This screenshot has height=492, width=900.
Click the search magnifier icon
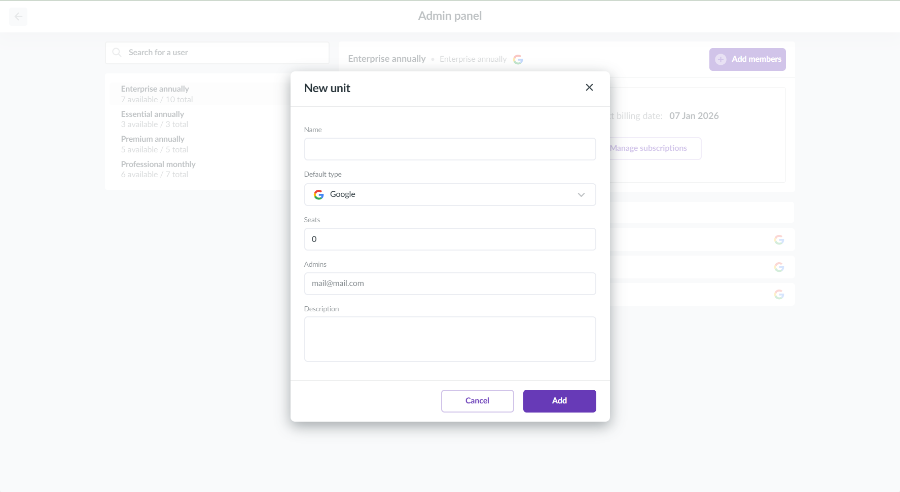pos(117,53)
